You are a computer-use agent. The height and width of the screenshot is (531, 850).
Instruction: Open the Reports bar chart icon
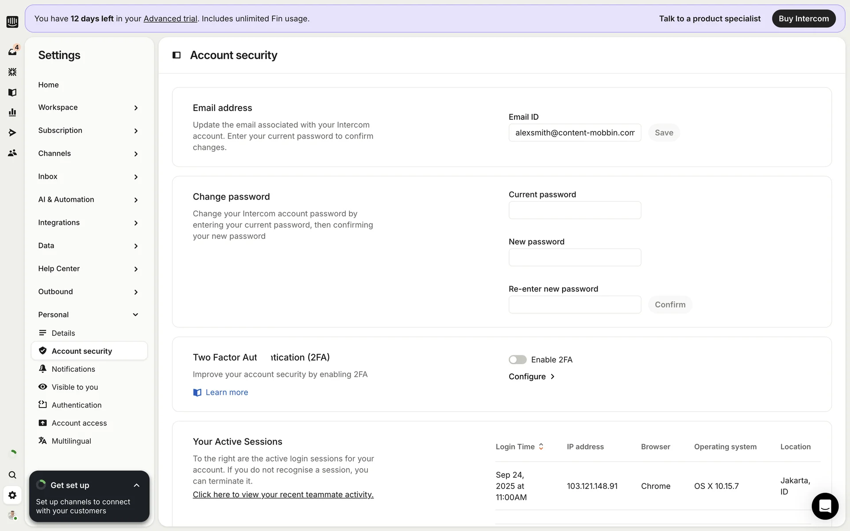(x=12, y=112)
